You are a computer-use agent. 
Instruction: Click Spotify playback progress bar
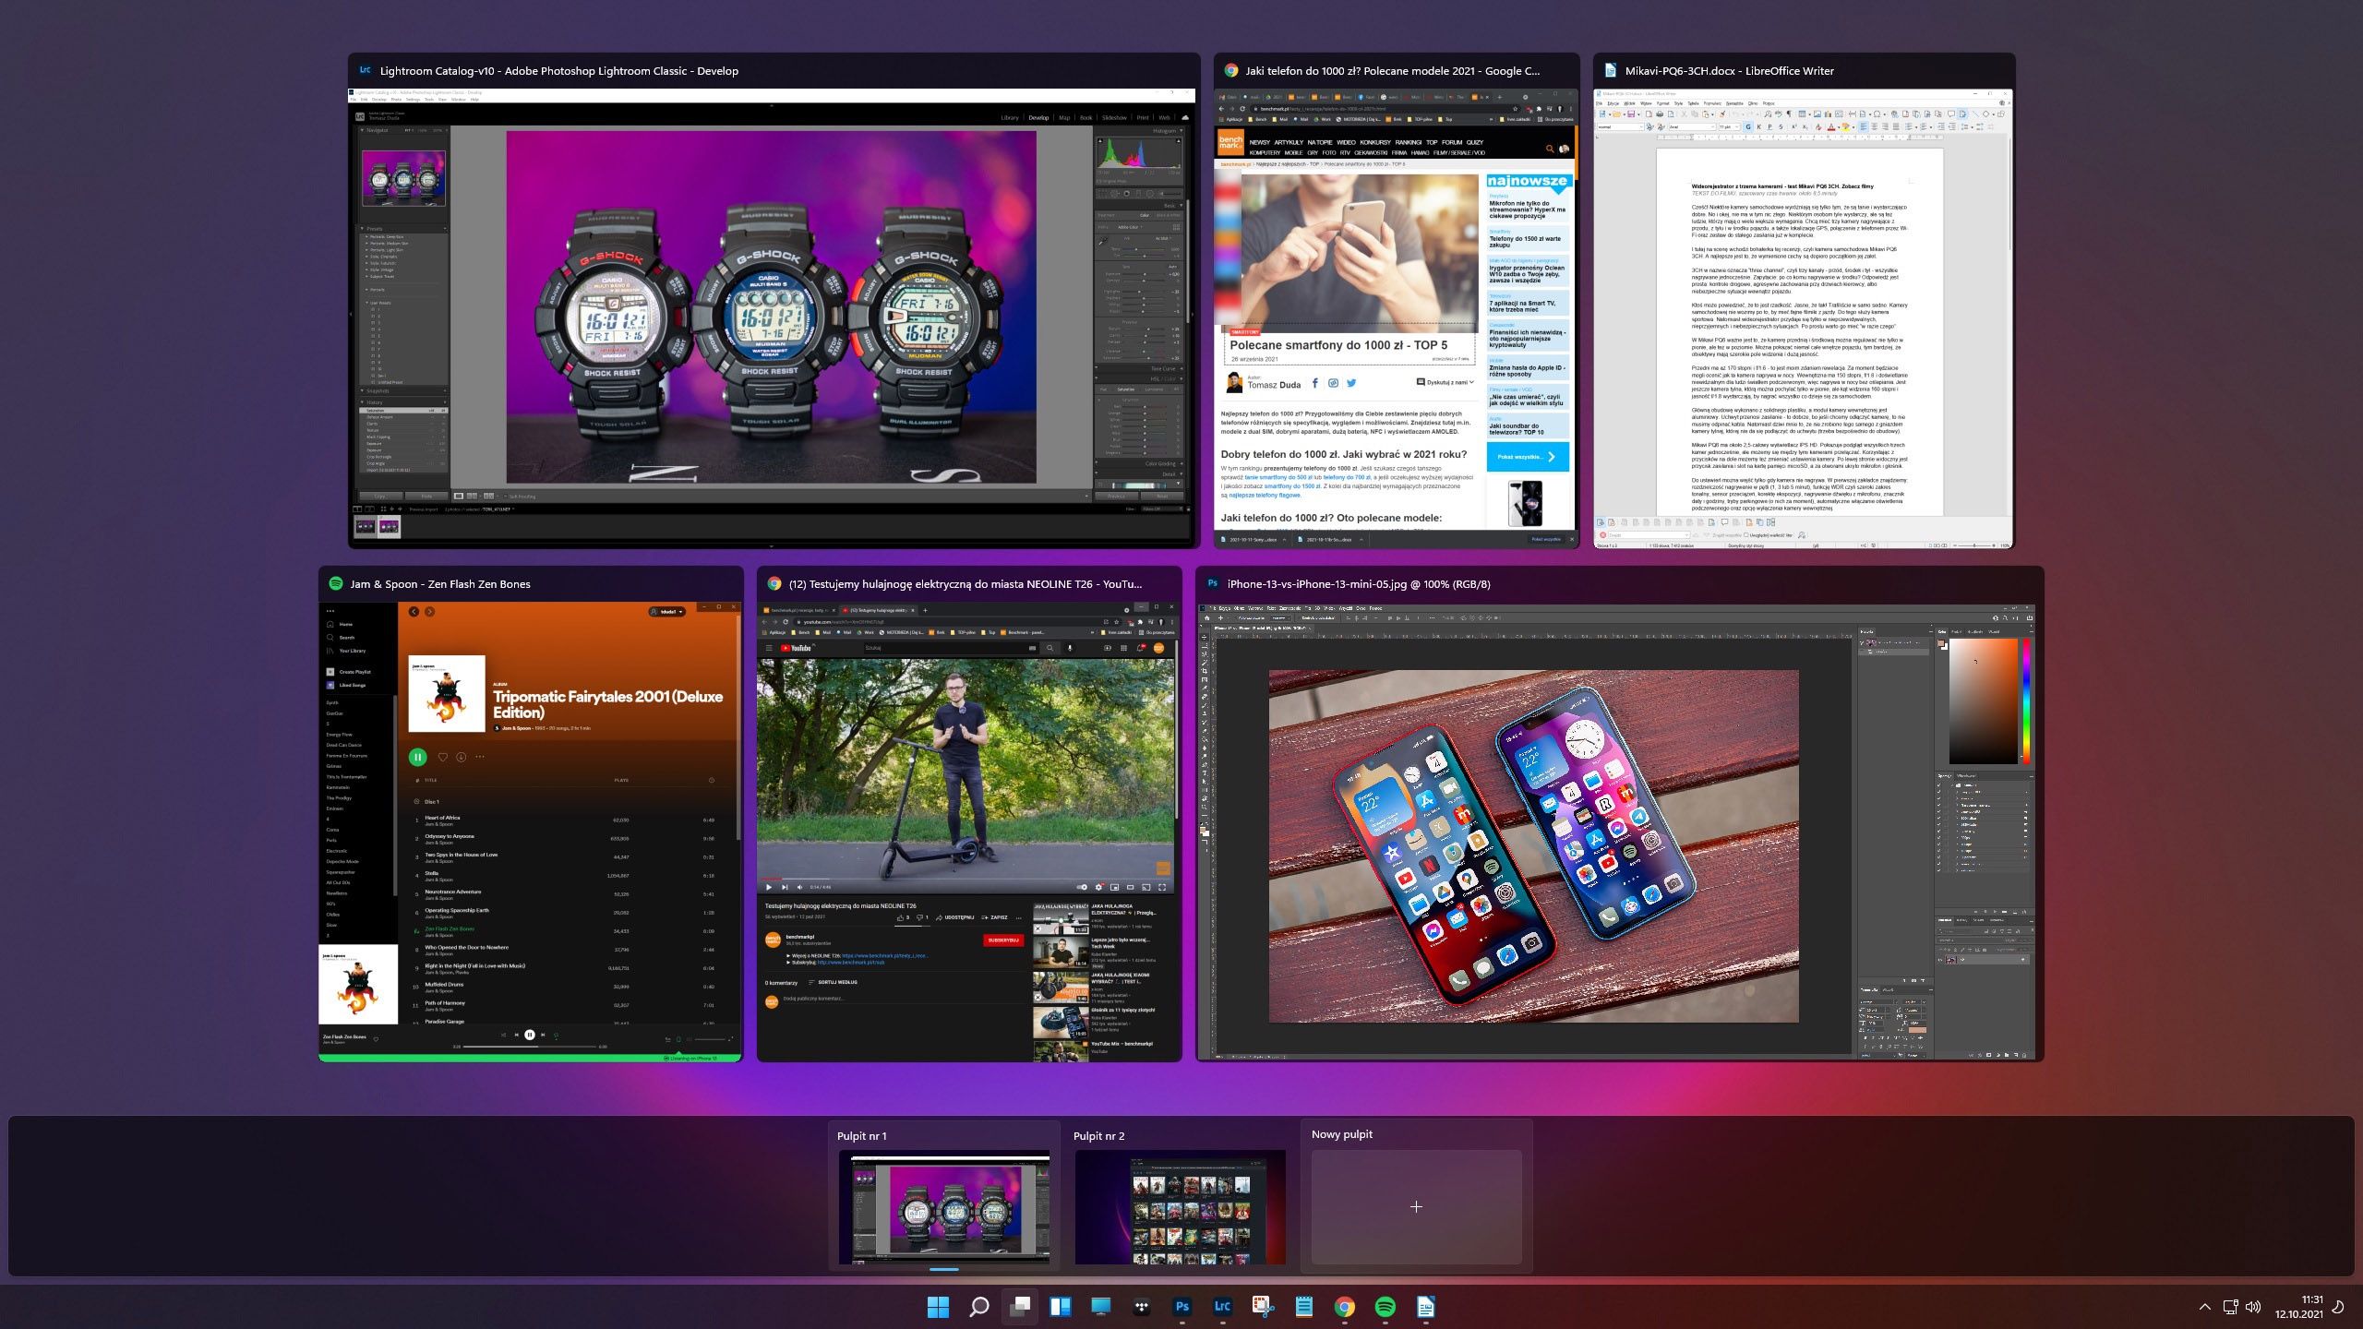pyautogui.click(x=530, y=1047)
